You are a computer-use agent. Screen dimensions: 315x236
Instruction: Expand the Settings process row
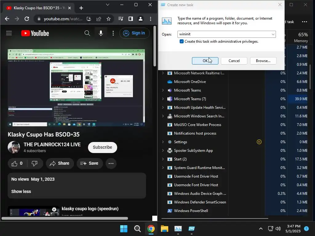(163, 142)
